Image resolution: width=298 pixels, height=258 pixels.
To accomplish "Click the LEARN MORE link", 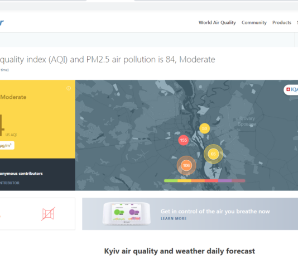I will coord(174,219).
